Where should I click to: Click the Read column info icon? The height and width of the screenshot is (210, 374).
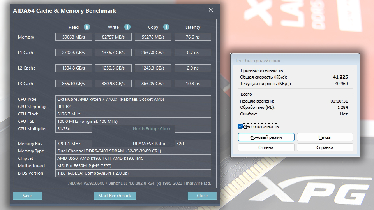[87, 27]
